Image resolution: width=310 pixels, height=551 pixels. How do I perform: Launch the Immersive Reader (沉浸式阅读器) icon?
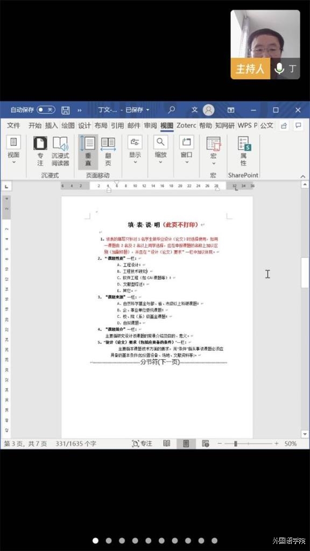coord(60,151)
